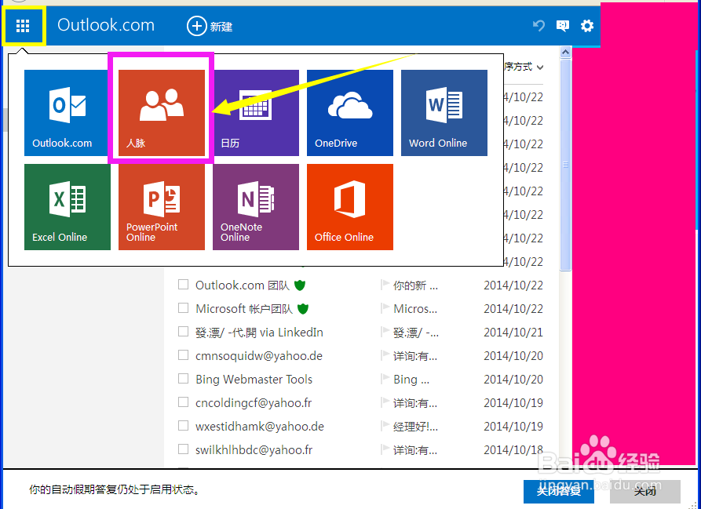Open the settings gear icon

pos(587,26)
